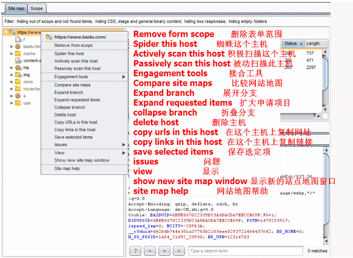Choose Actively scan this host
353x258 pixels.
[84, 61]
